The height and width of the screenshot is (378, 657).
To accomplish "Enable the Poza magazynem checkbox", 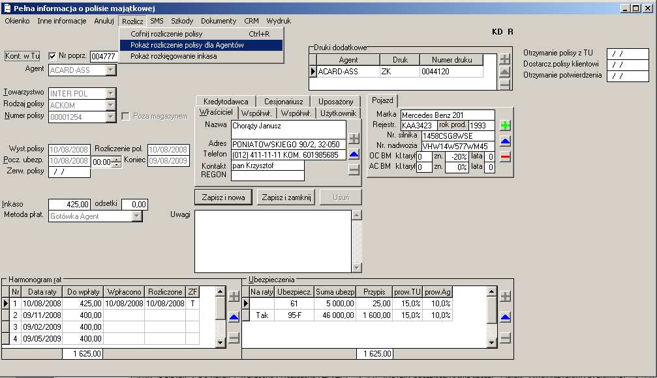I will pos(125,117).
